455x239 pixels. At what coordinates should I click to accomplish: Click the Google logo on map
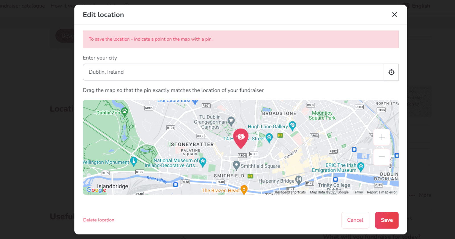(96, 190)
